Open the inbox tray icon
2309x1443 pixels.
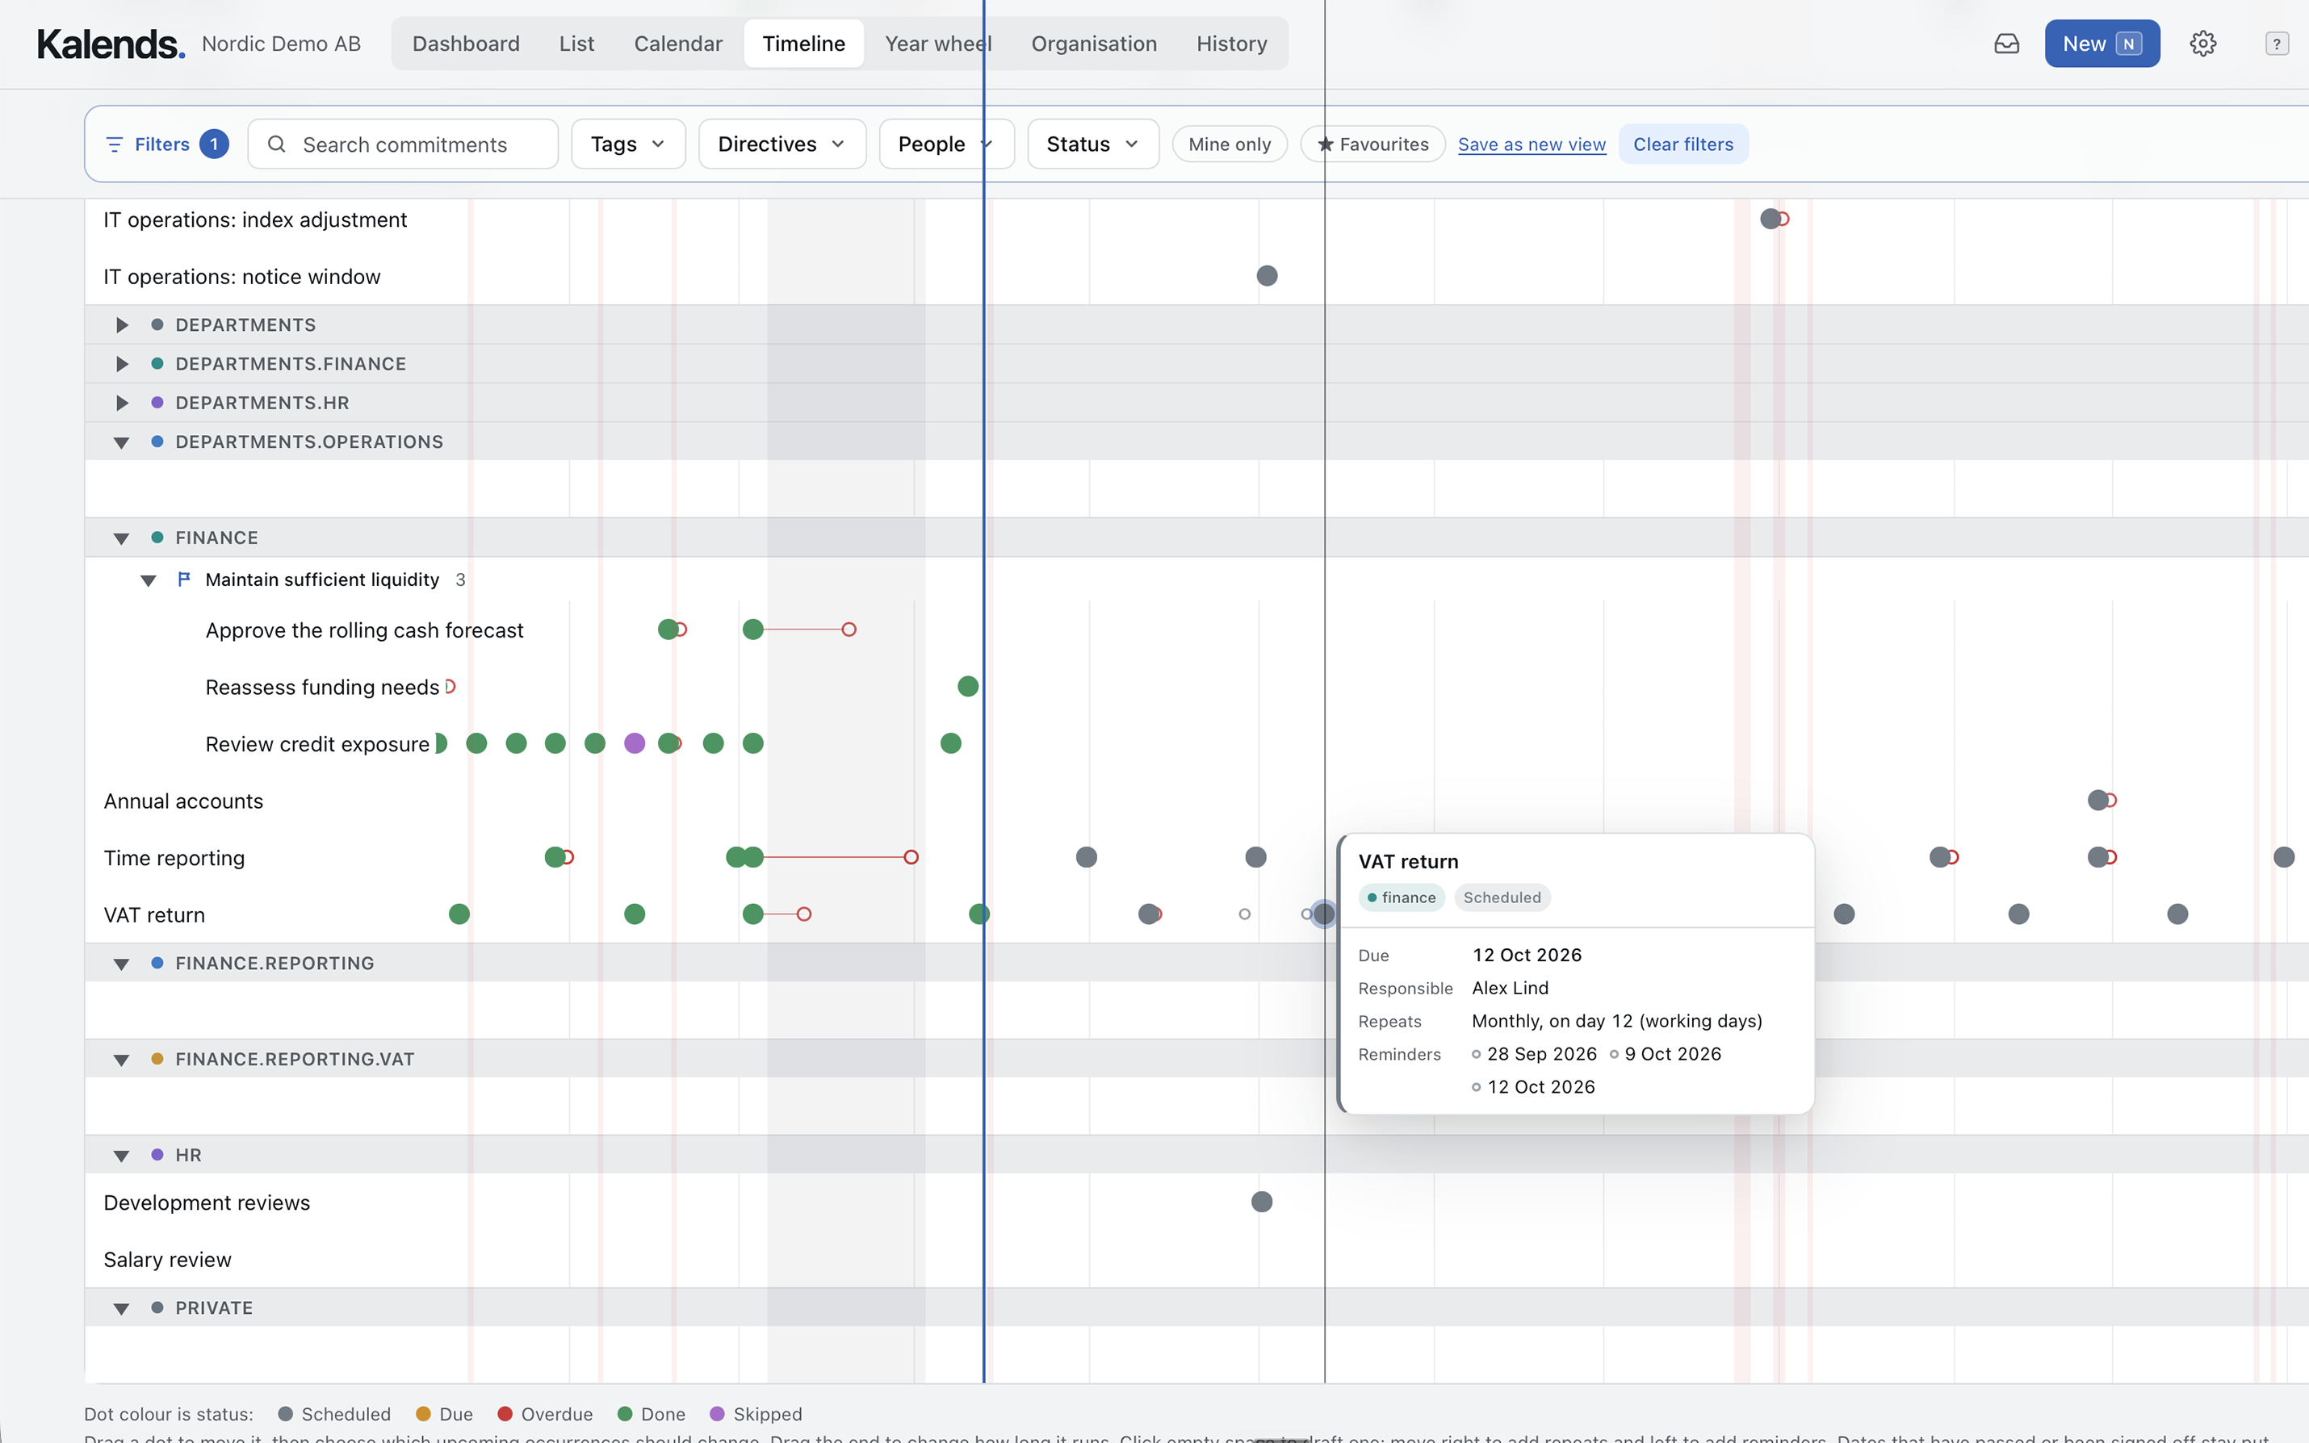tap(2006, 44)
